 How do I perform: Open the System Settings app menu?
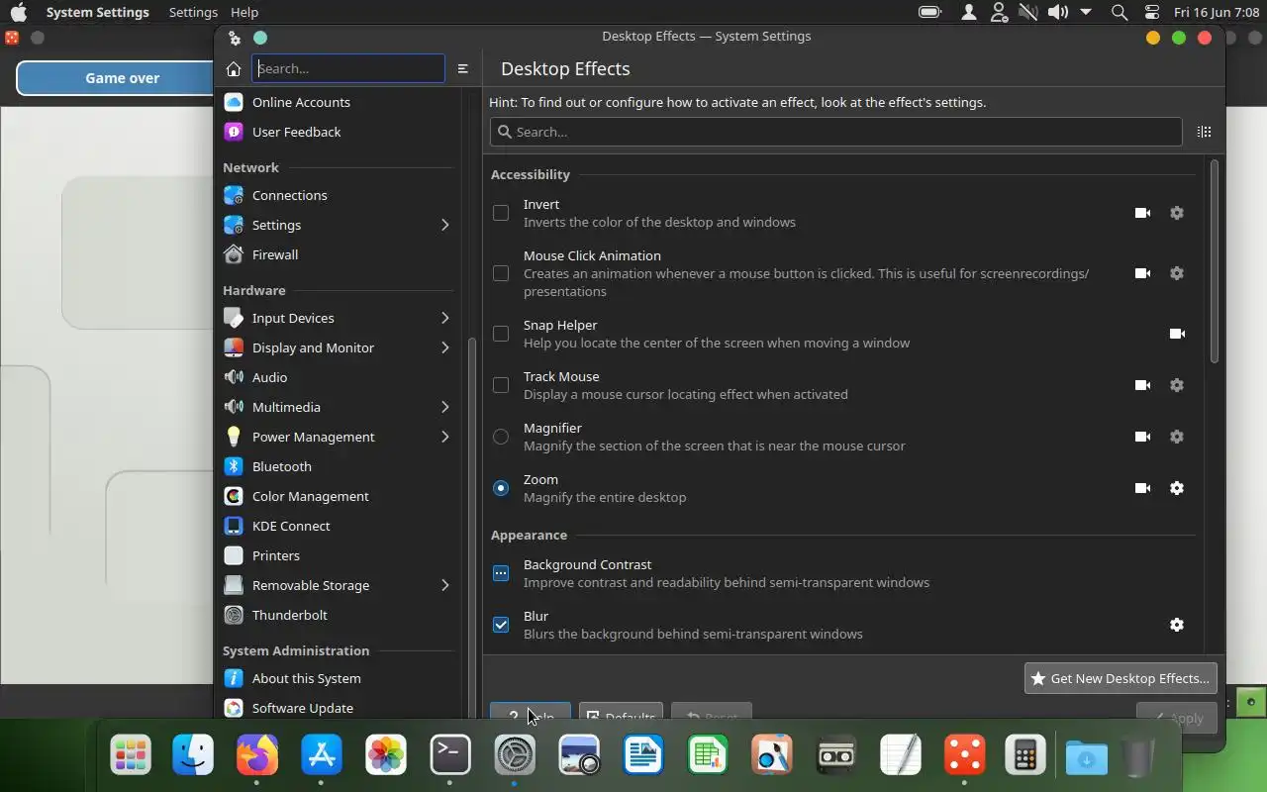97,12
